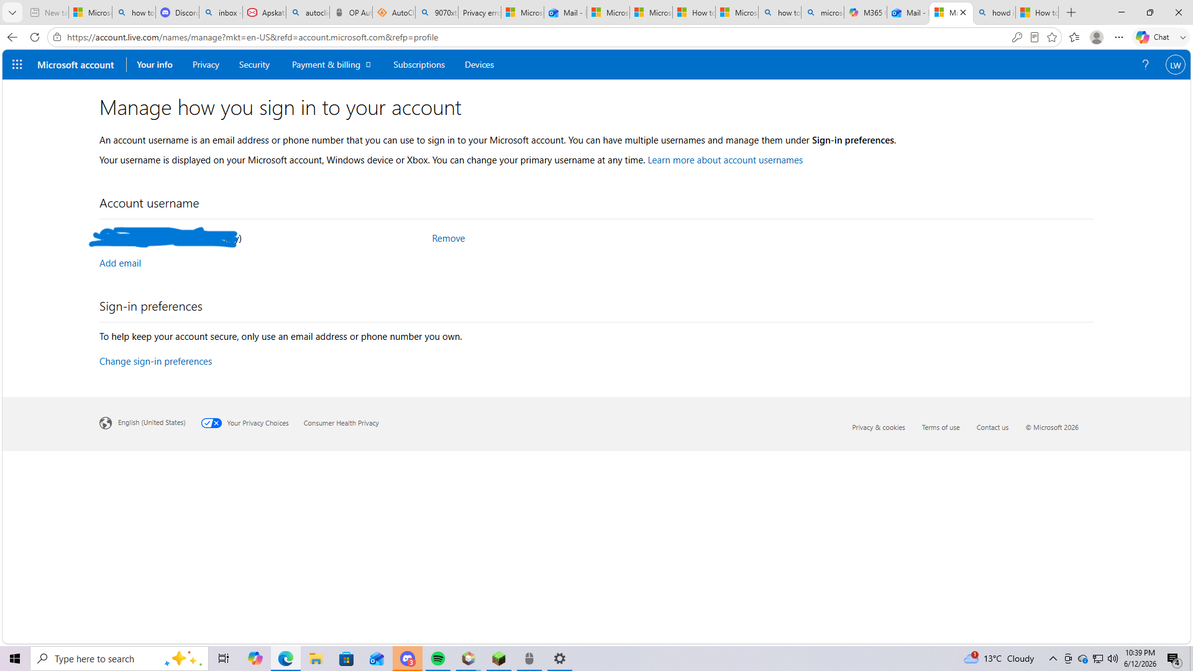Open the Help question mark icon
Image resolution: width=1193 pixels, height=671 pixels.
1145,65
